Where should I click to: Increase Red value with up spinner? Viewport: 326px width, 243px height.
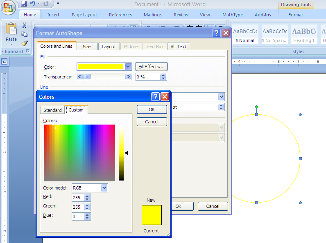pyautogui.click(x=87, y=196)
